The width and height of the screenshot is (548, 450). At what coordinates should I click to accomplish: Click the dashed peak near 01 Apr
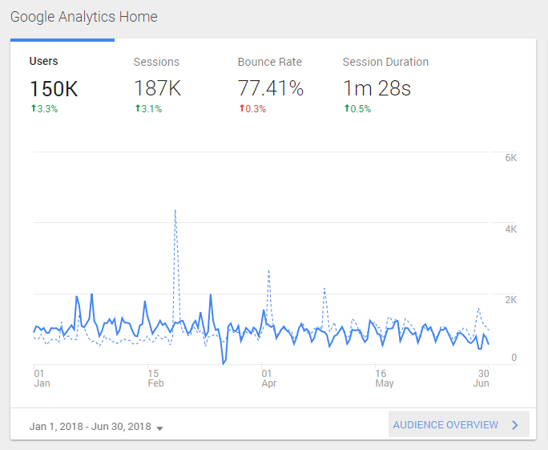pyautogui.click(x=268, y=271)
